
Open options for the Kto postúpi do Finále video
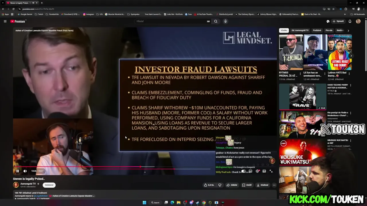coord(350,113)
